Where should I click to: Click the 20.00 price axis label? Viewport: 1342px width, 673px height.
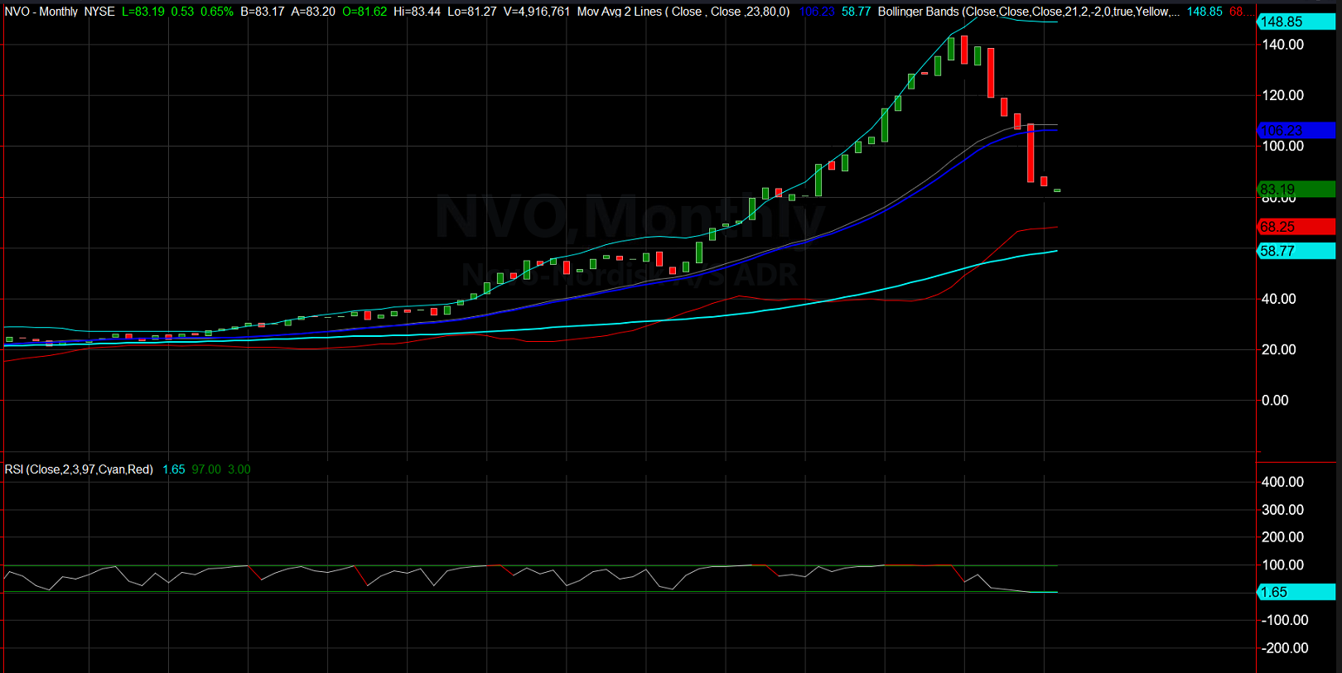(1278, 349)
